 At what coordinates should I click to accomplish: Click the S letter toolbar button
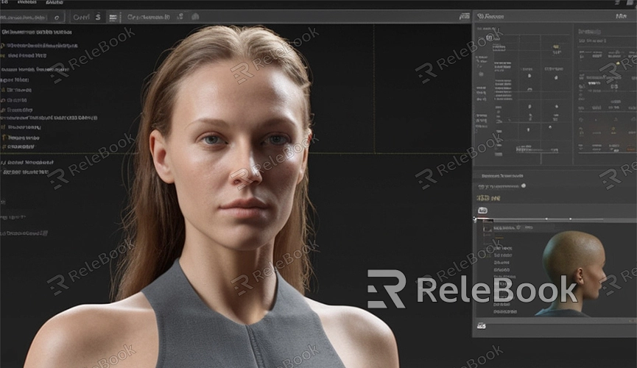coord(98,17)
